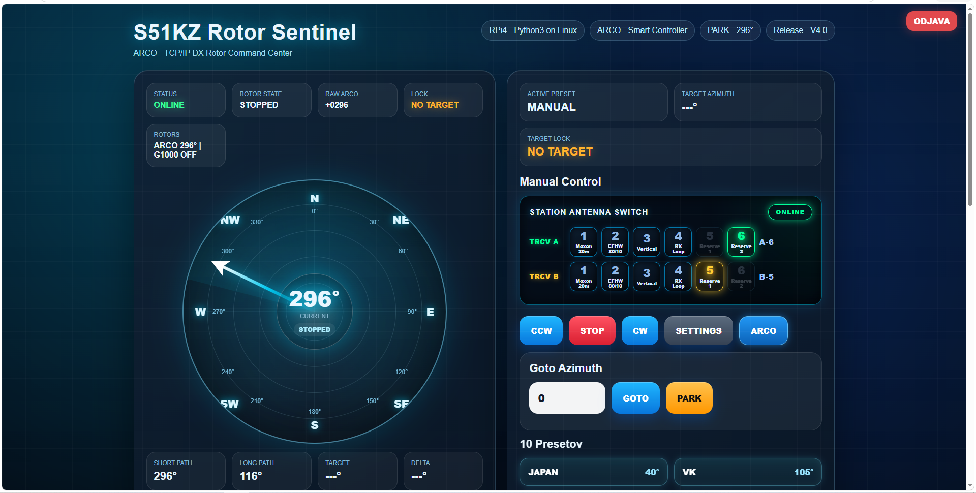Select TRCV A antenna 4 RX Loop
The width and height of the screenshot is (976, 493).
coord(678,242)
